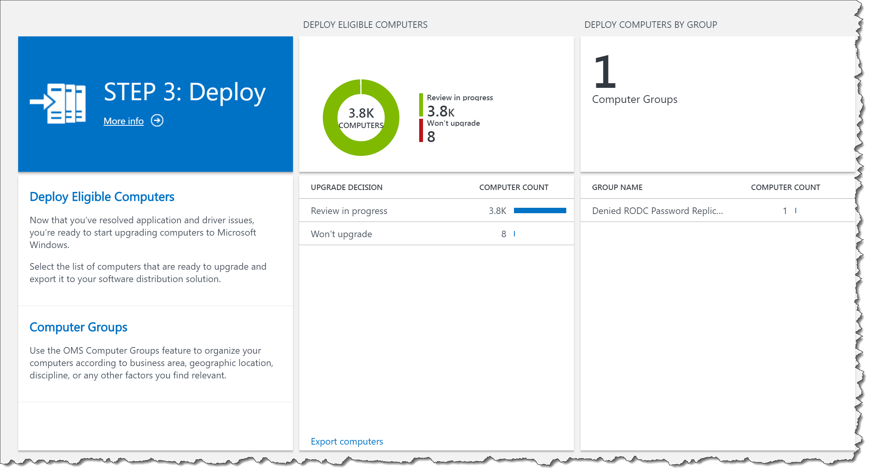Click the UPGRADE DECISION column header
The image size is (872, 474).
point(346,187)
